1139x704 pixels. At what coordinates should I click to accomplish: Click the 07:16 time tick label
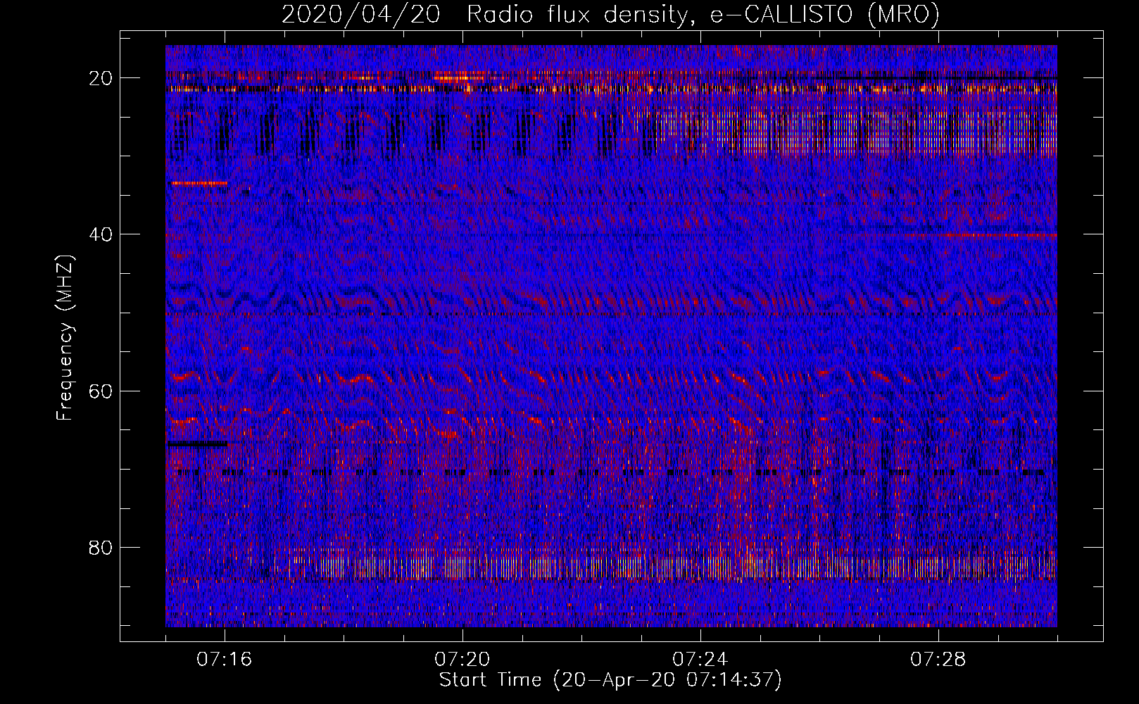click(225, 660)
